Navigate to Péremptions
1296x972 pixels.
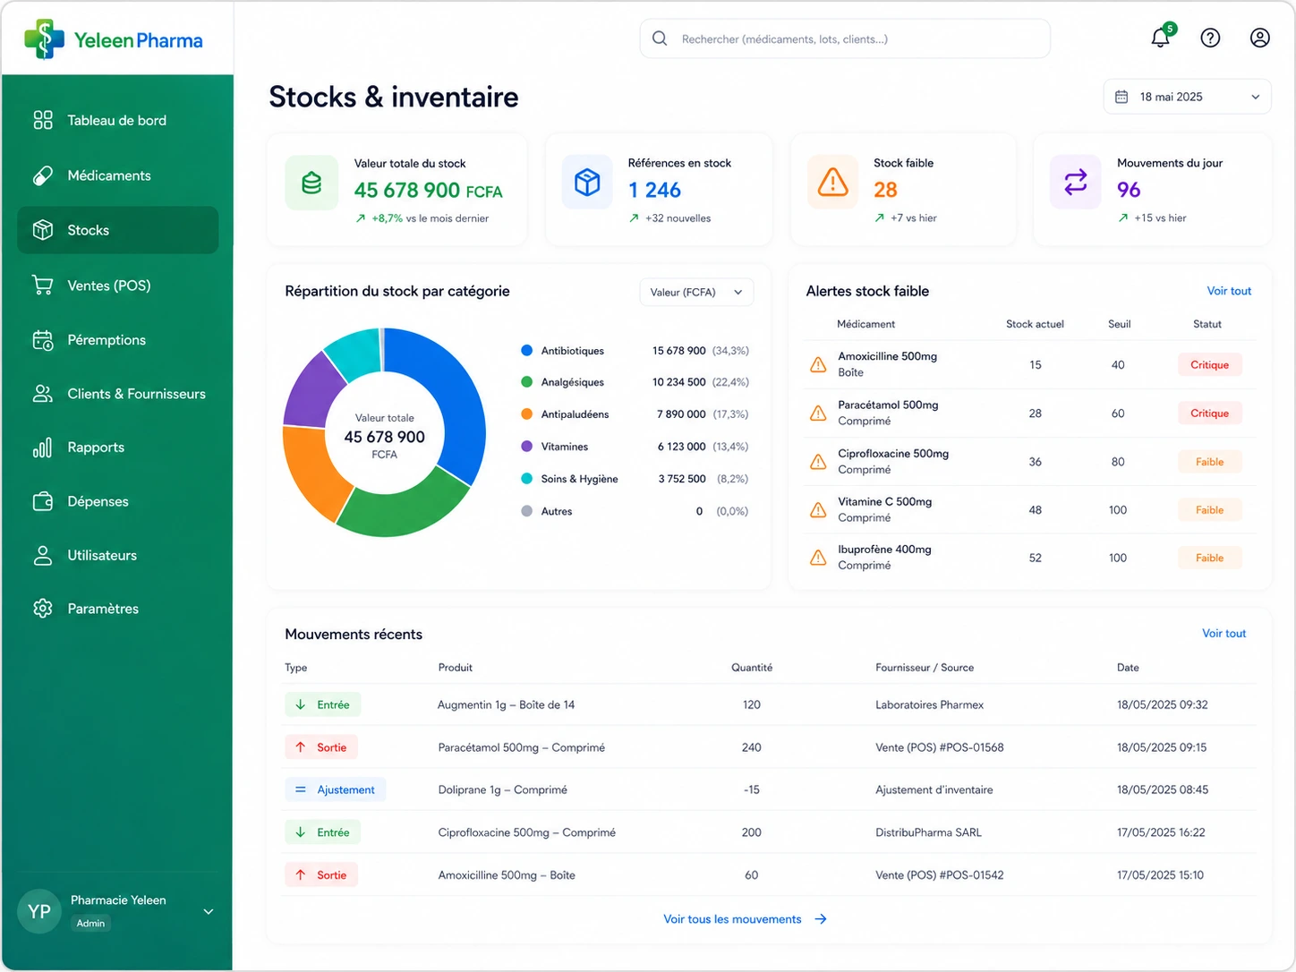coord(117,340)
